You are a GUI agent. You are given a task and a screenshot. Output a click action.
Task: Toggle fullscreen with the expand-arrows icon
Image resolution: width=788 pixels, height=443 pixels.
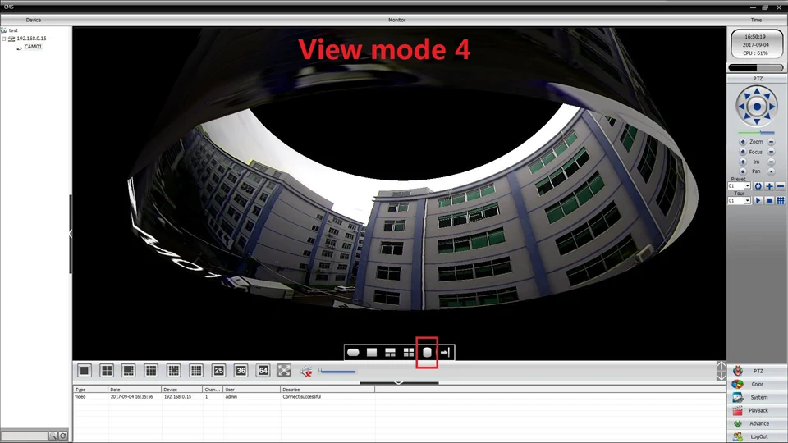pos(284,371)
